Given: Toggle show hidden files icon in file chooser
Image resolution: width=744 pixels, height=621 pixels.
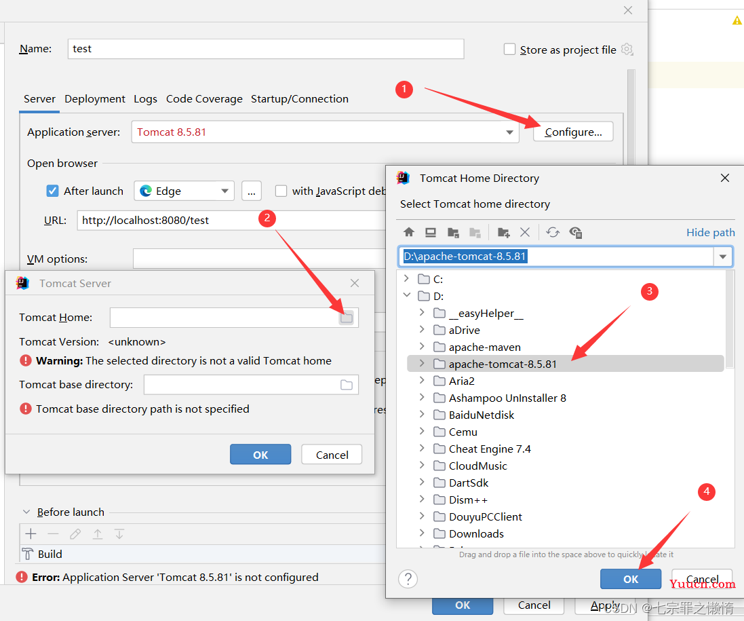Looking at the screenshot, I should click(x=576, y=232).
